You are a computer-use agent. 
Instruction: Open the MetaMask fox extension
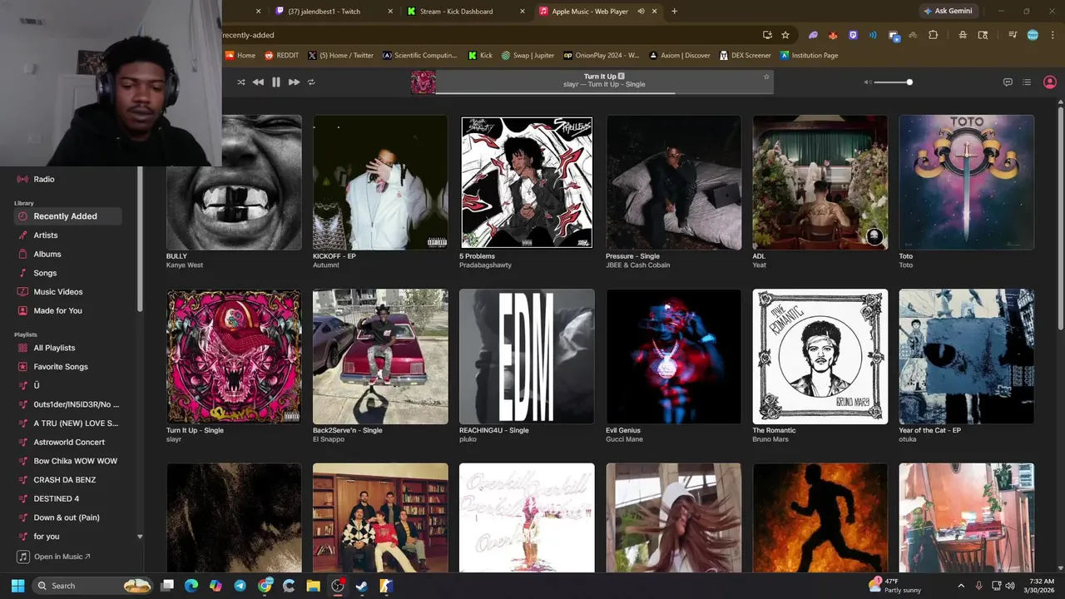click(x=833, y=35)
